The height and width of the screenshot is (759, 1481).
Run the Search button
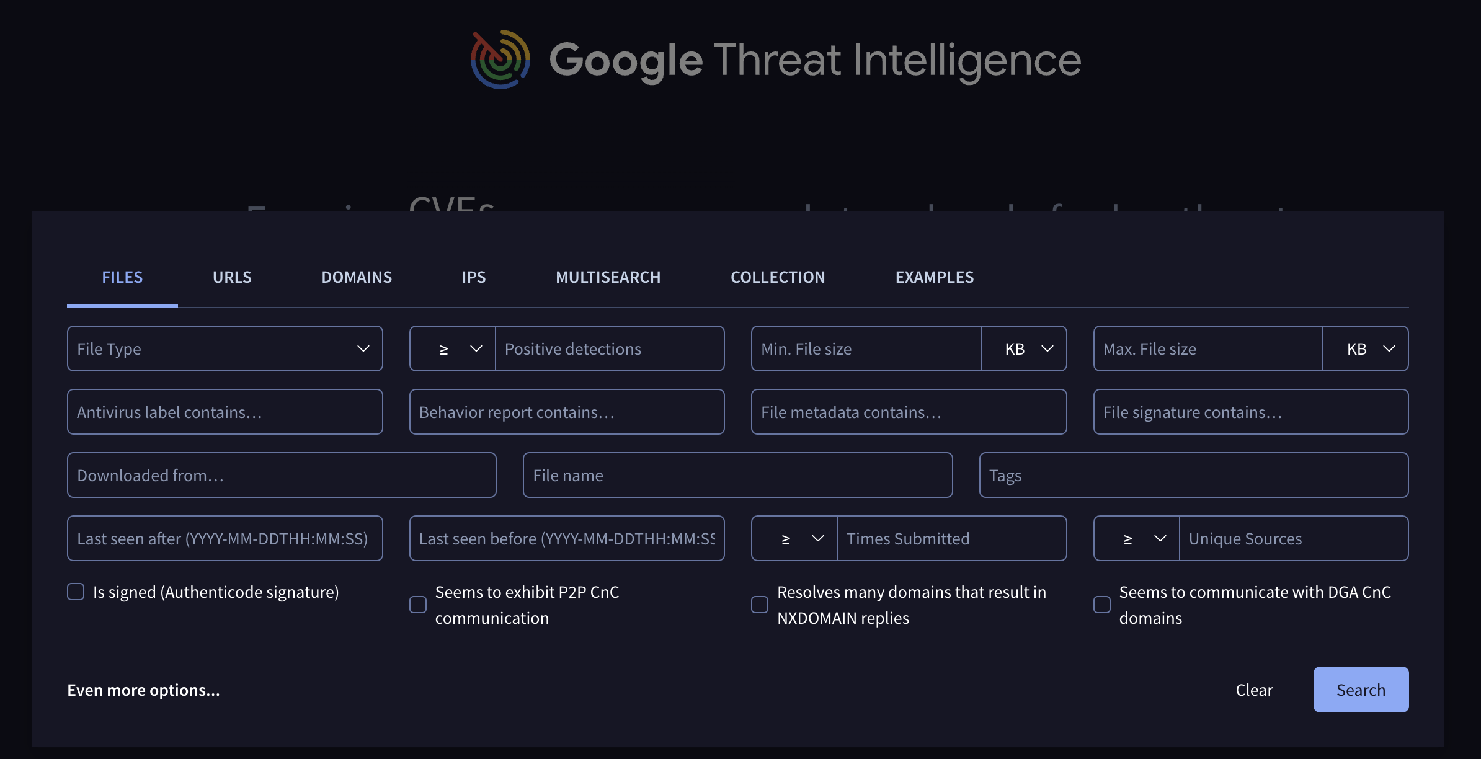[x=1361, y=690]
